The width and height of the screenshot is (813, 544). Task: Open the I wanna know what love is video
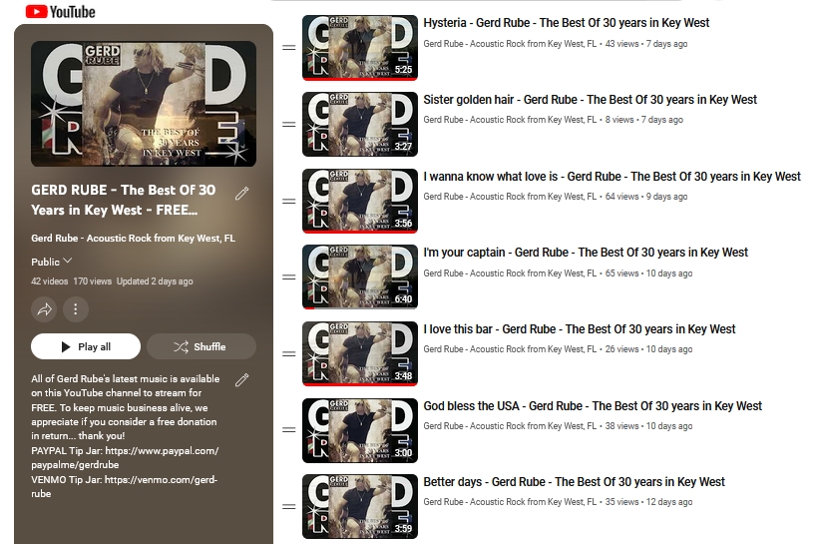click(611, 177)
